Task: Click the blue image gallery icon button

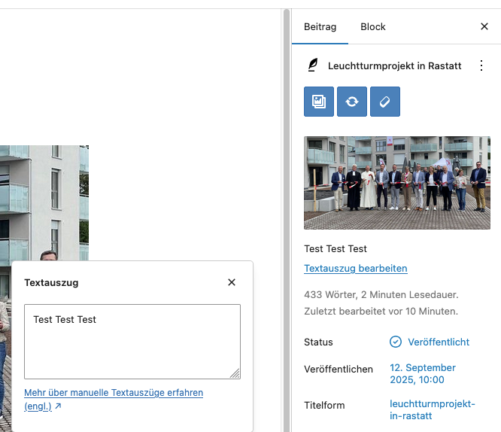Action: [318, 102]
